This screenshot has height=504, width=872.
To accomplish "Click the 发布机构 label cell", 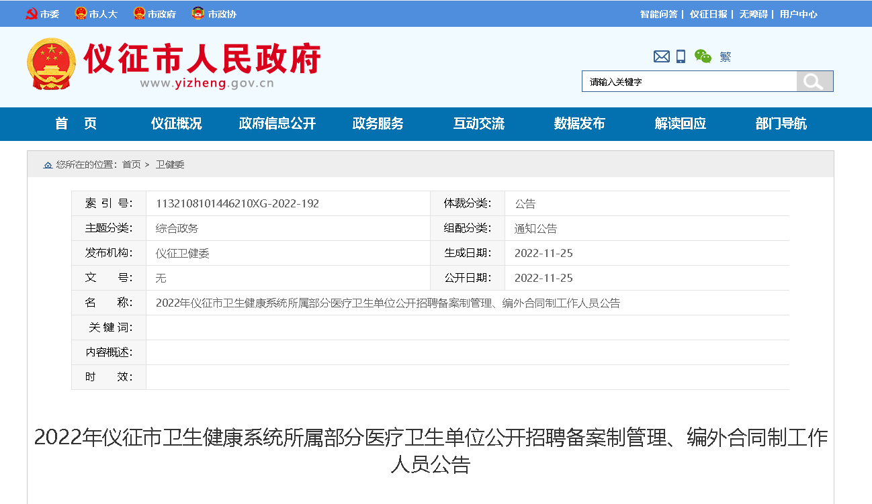I will coord(109,253).
